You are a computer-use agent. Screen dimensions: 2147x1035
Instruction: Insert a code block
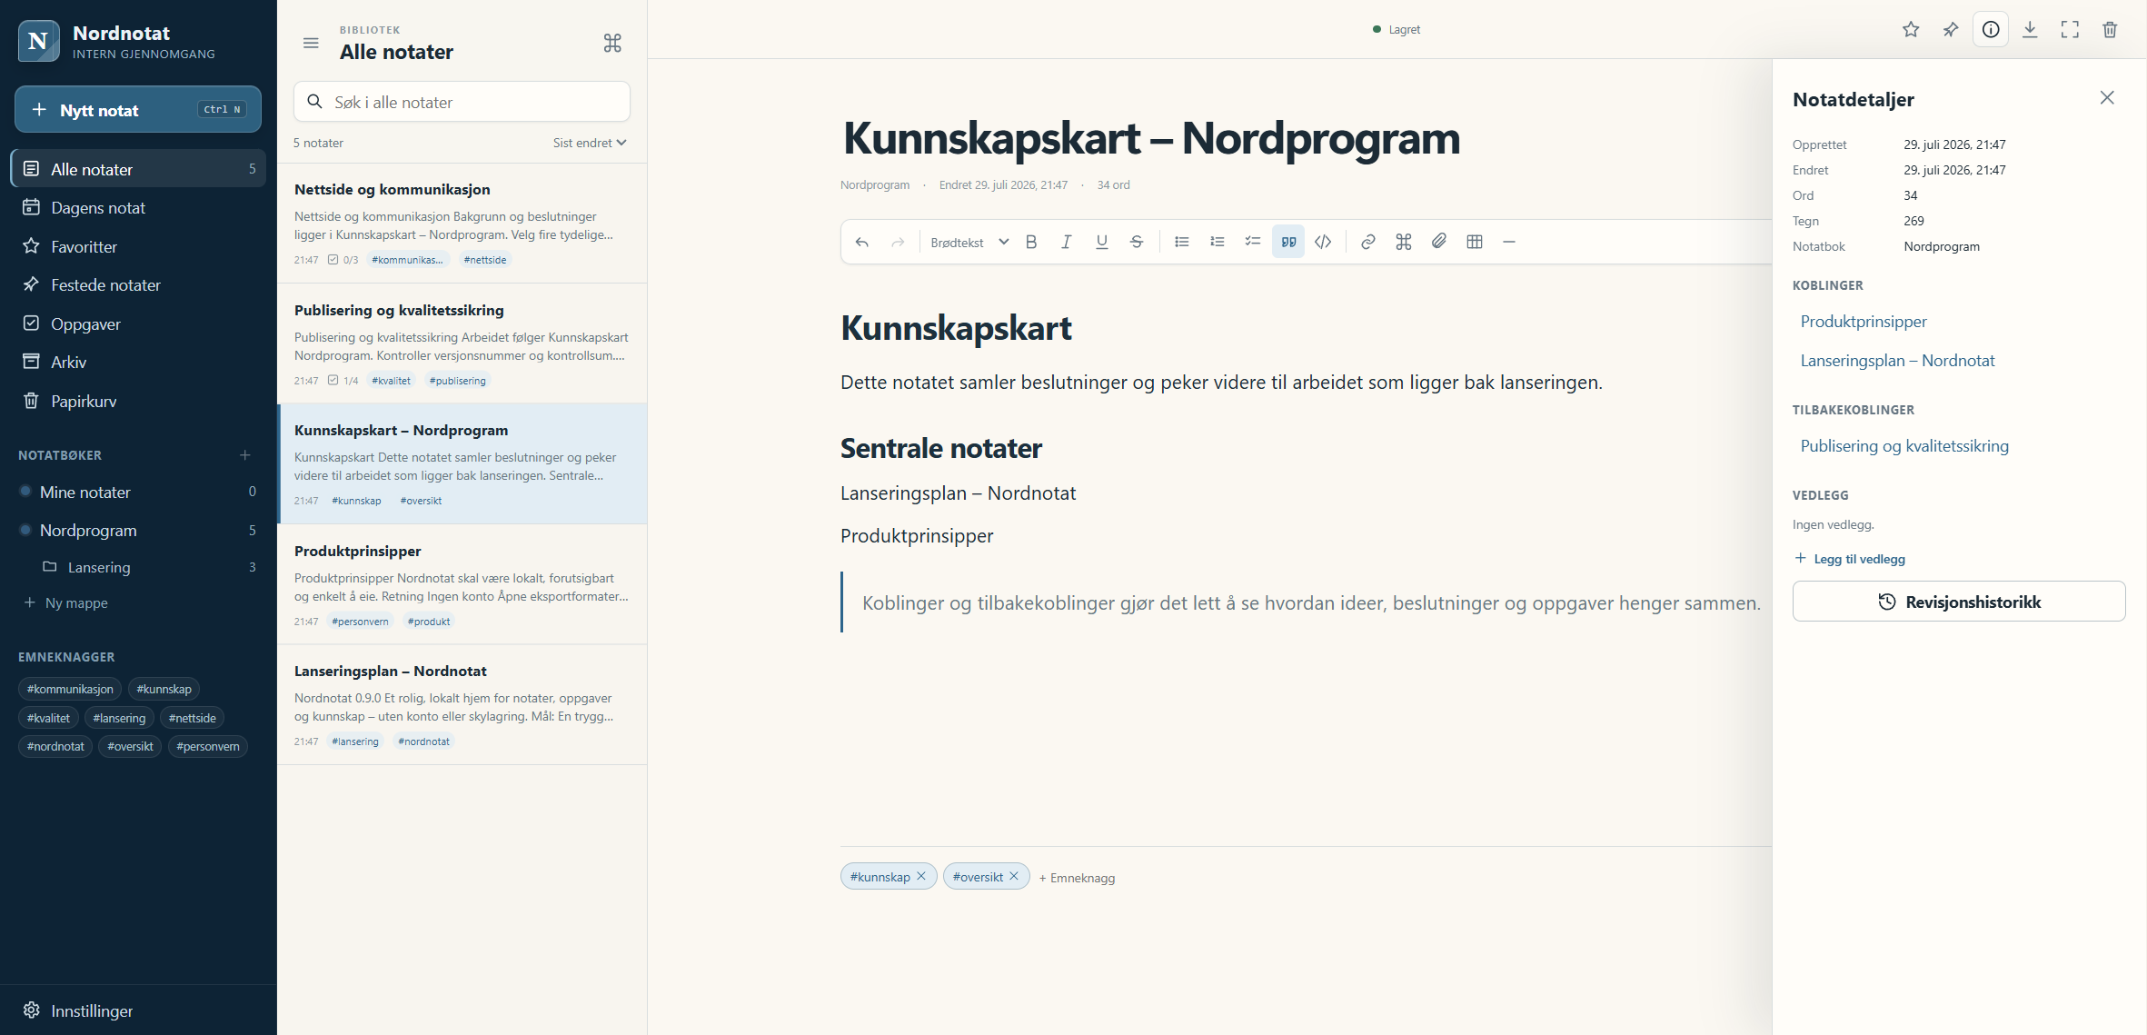(1324, 242)
